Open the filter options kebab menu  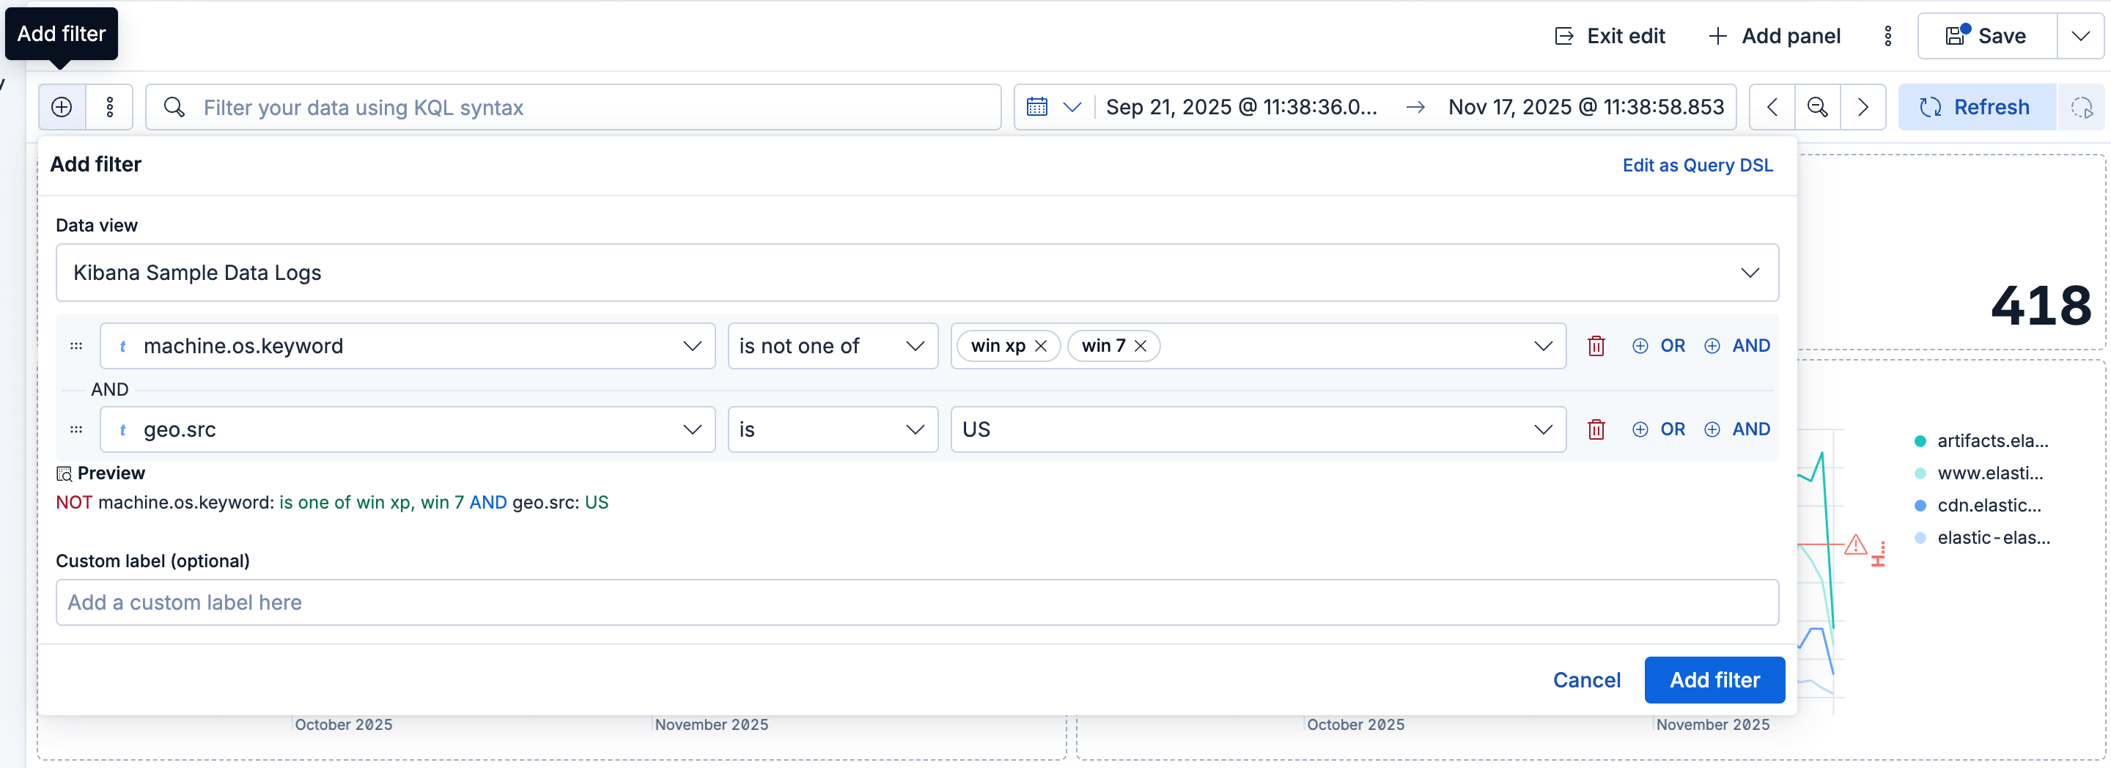click(110, 106)
